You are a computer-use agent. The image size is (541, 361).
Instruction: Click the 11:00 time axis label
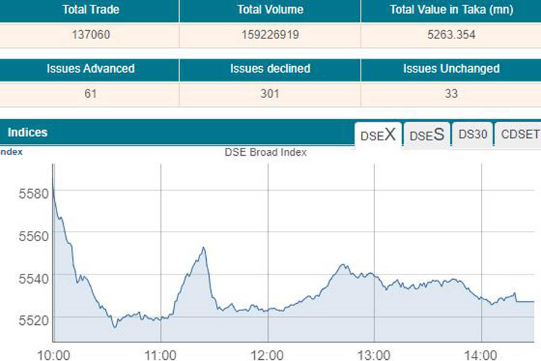point(160,354)
